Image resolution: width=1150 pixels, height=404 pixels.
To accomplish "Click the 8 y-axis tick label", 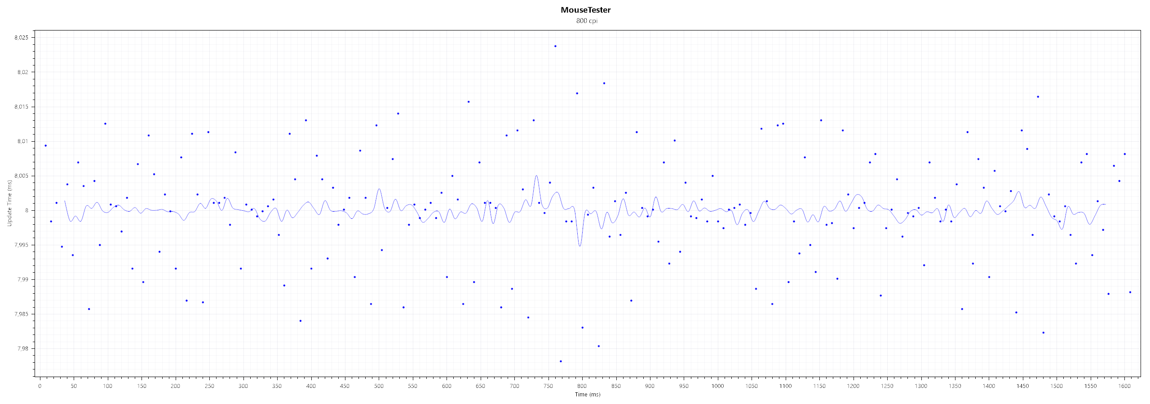I will click(27, 210).
